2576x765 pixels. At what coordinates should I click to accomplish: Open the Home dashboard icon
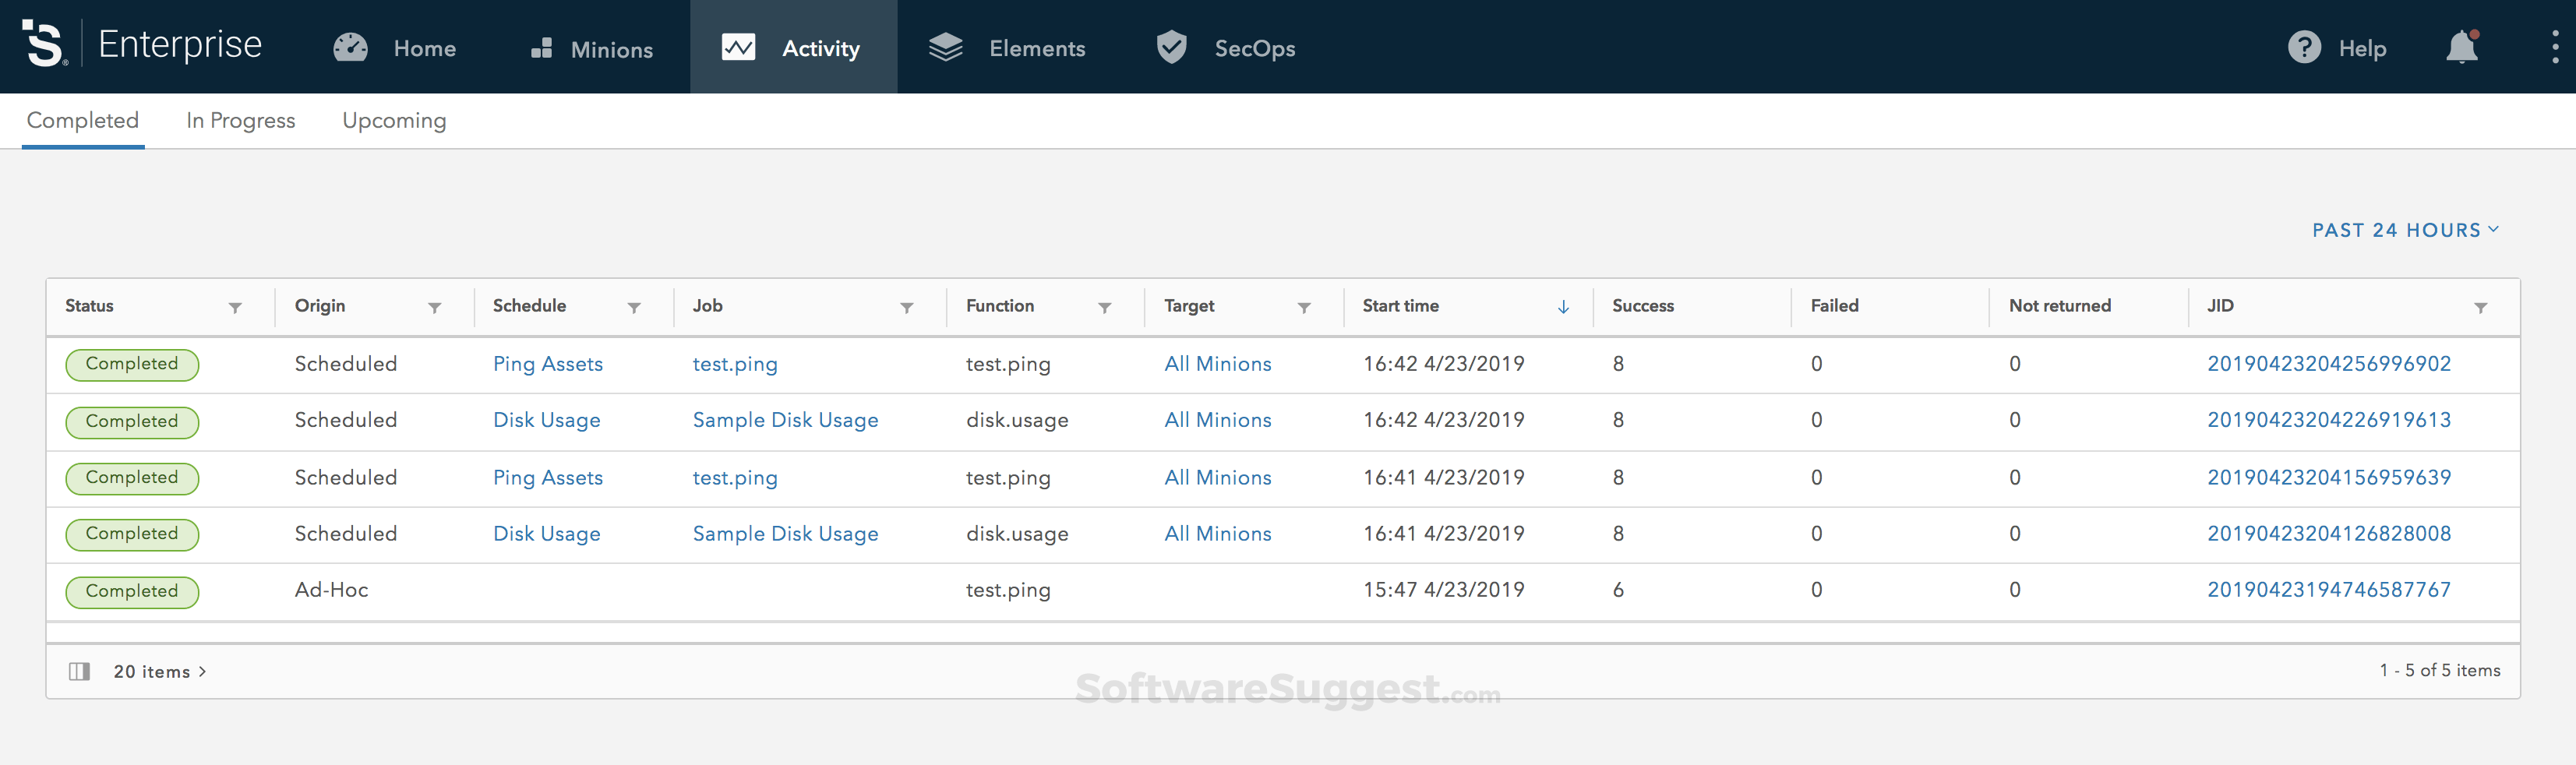coord(350,47)
